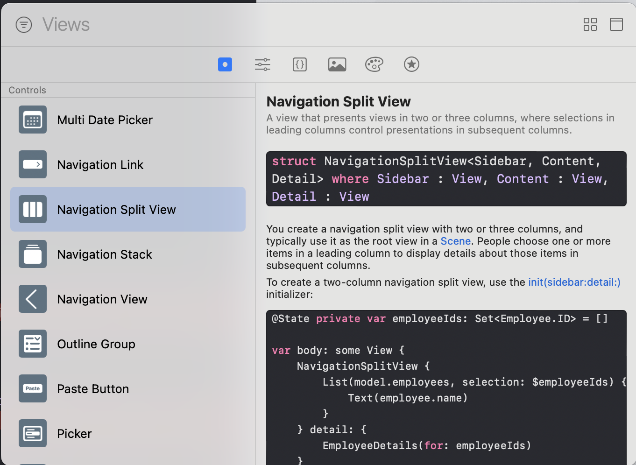Viewport: 636px width, 465px height.
Task: Open the Media images library tab
Action: click(x=337, y=64)
